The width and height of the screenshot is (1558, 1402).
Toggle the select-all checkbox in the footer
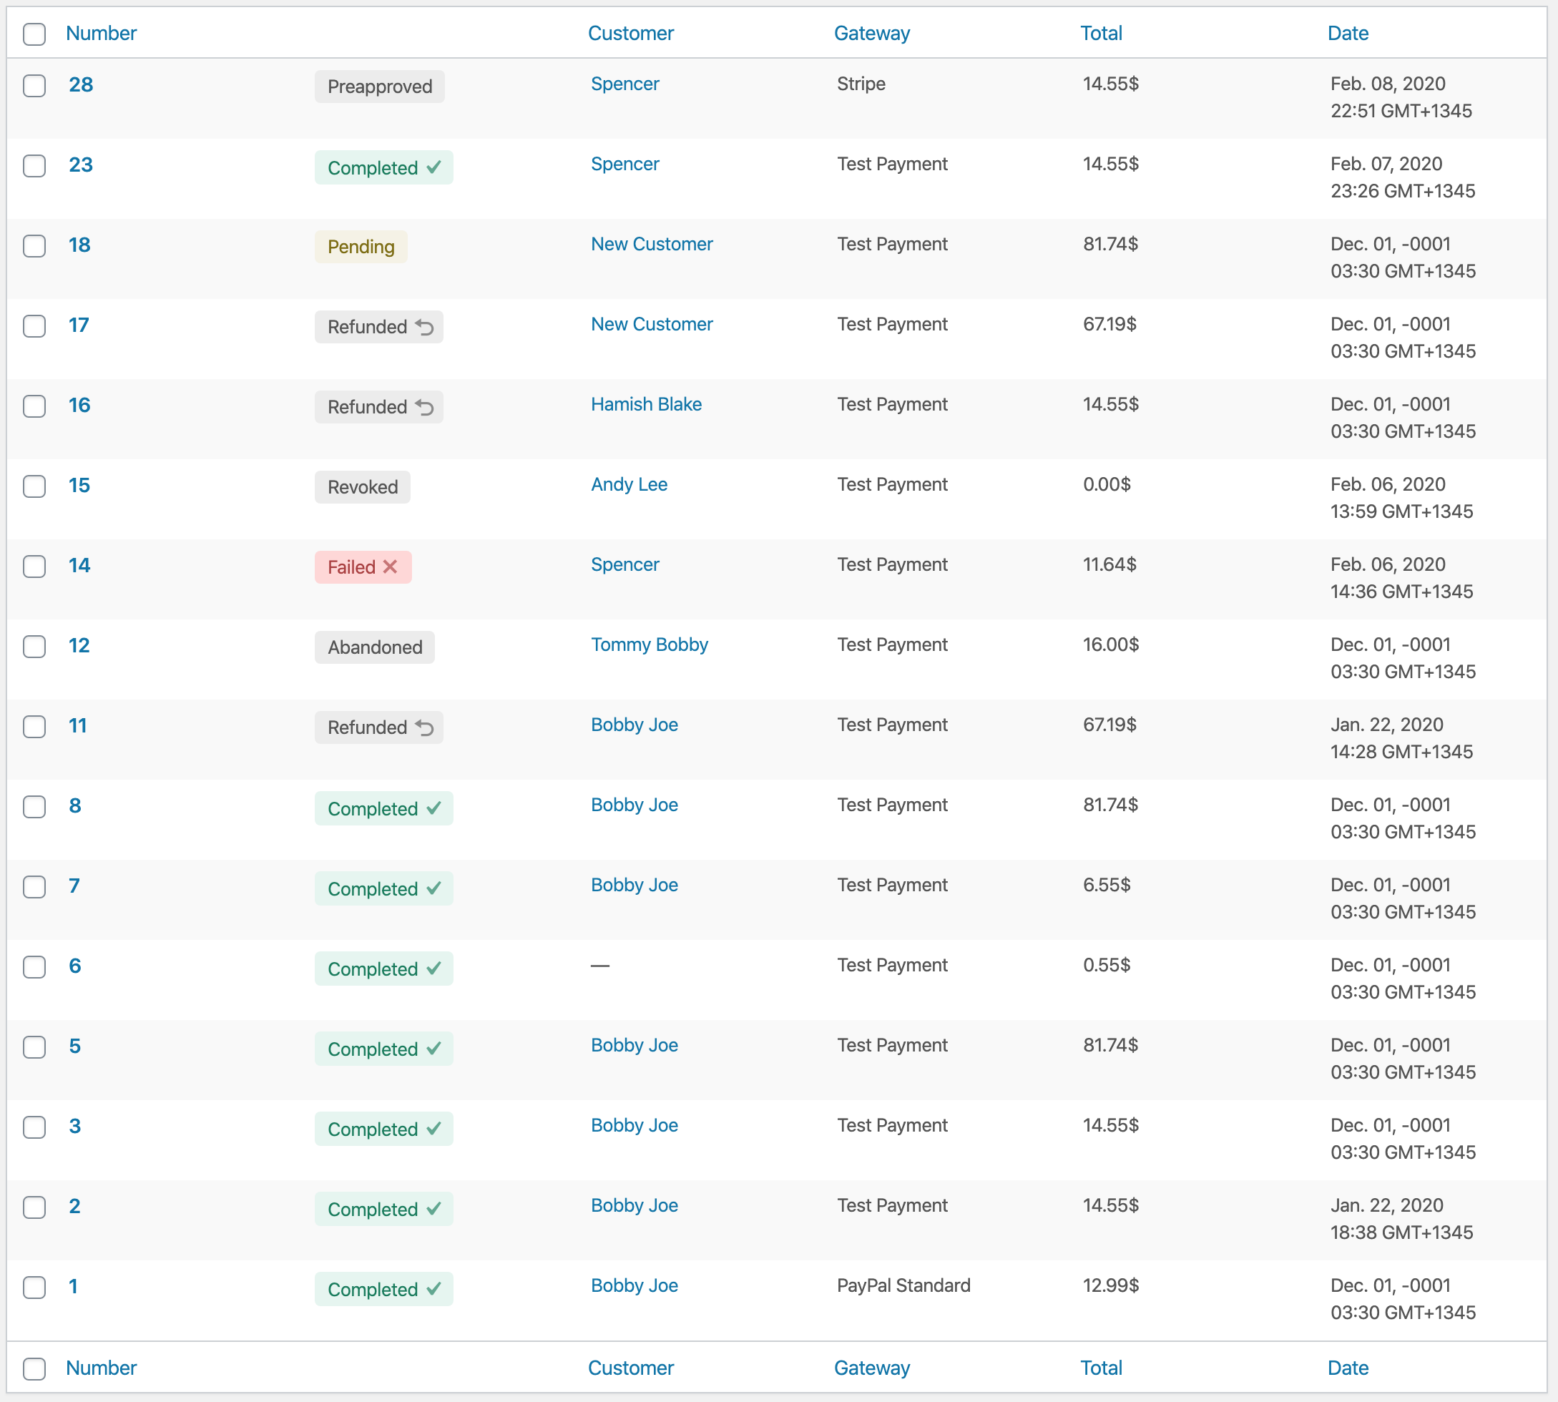34,1368
